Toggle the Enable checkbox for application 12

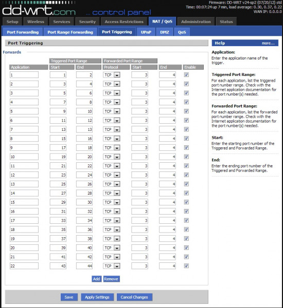[186, 175]
